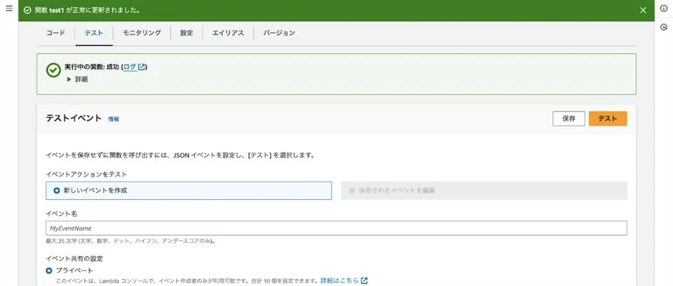This screenshot has height=286, width=673.
Task: Click the 保存 button
Action: click(569, 119)
